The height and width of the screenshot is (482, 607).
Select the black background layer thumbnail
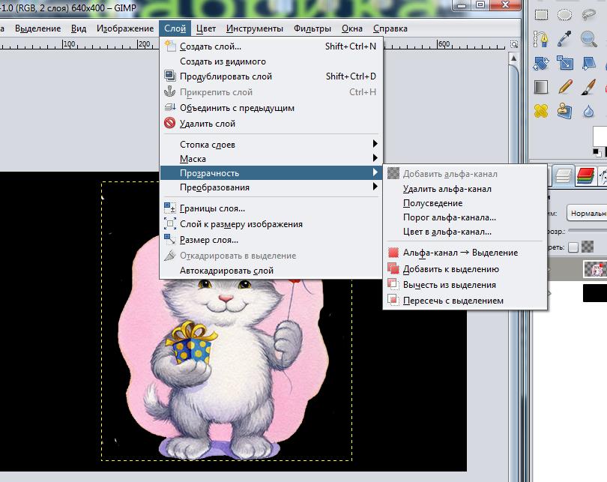[595, 292]
